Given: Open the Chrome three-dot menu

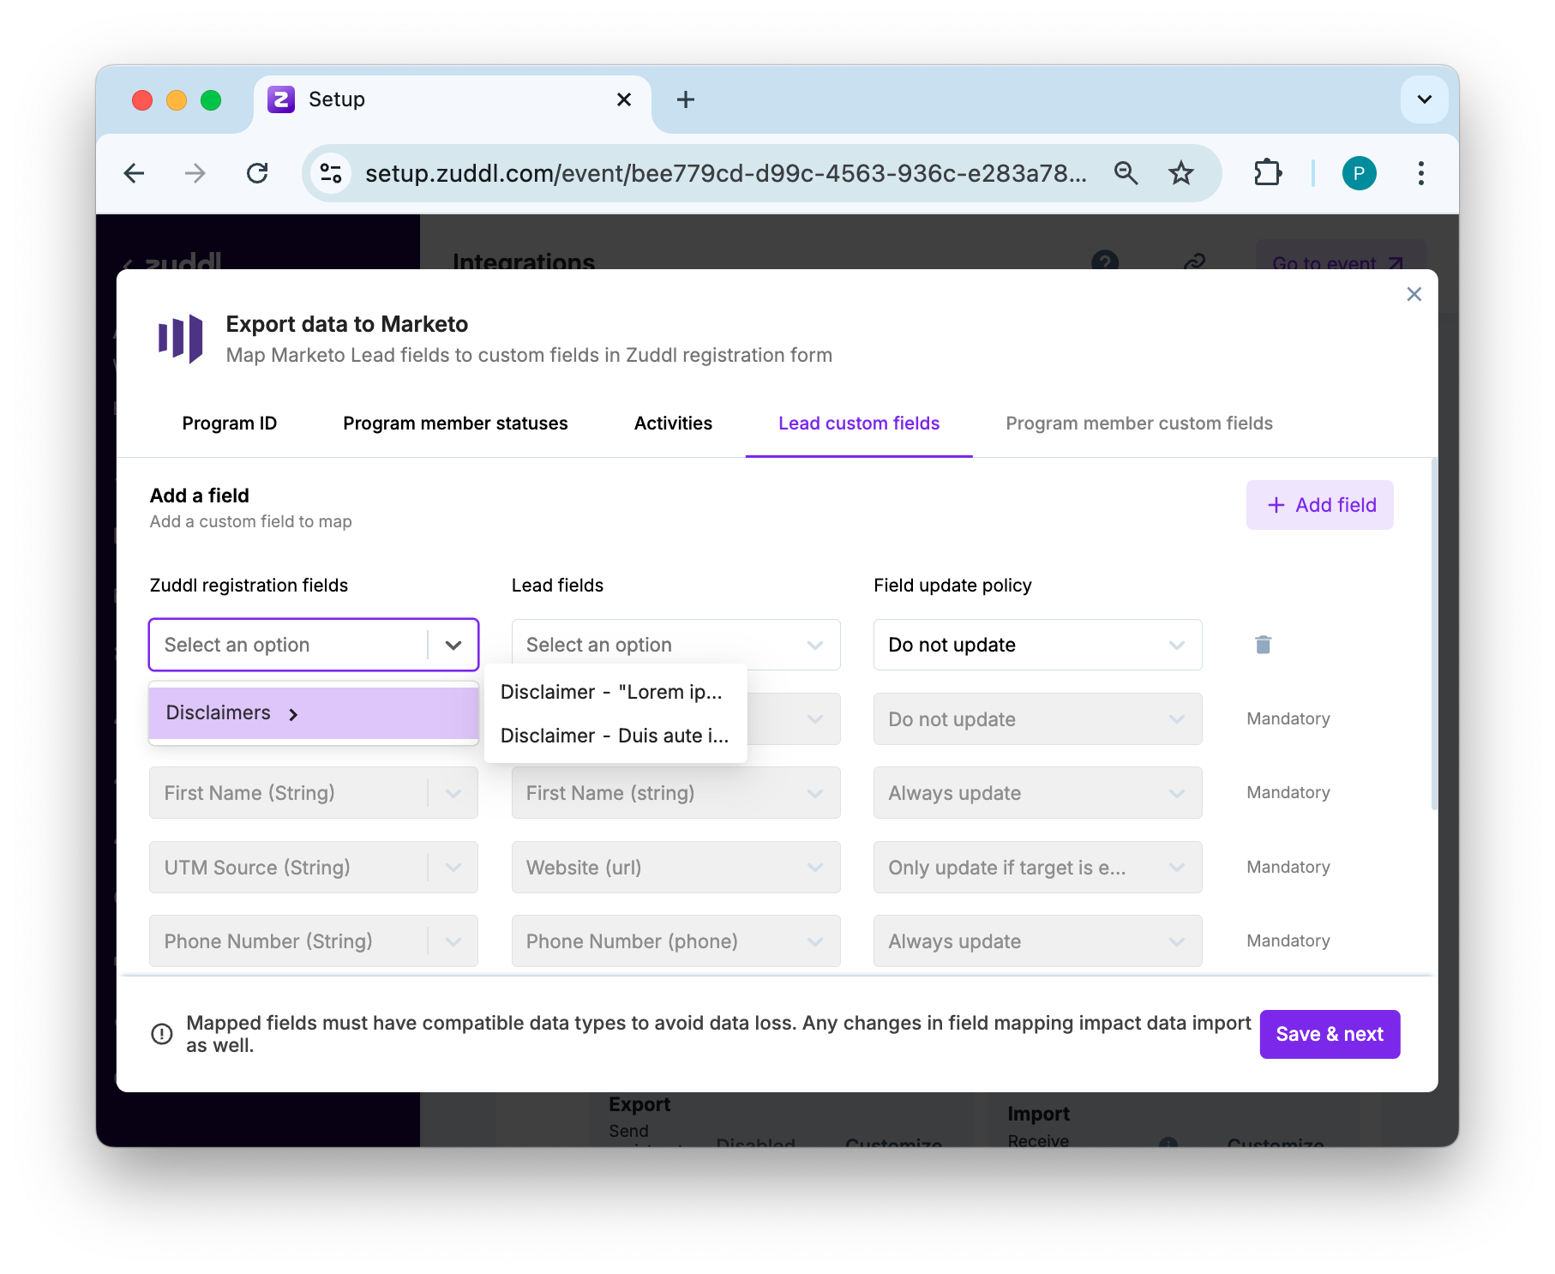Looking at the screenshot, I should coord(1420,173).
